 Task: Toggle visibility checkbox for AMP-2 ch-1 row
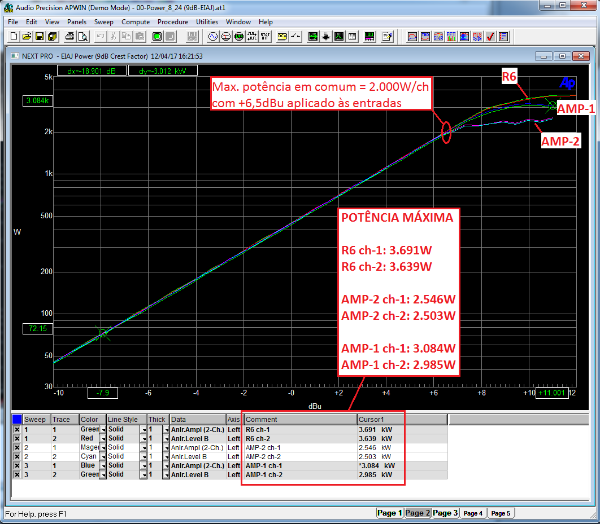pos(17,447)
